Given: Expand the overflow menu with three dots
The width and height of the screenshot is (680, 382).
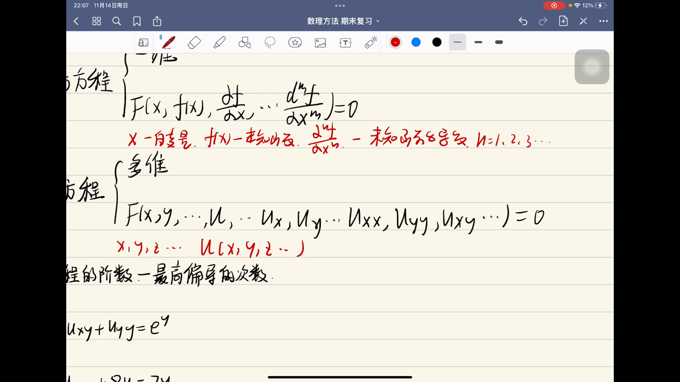Looking at the screenshot, I should [604, 21].
